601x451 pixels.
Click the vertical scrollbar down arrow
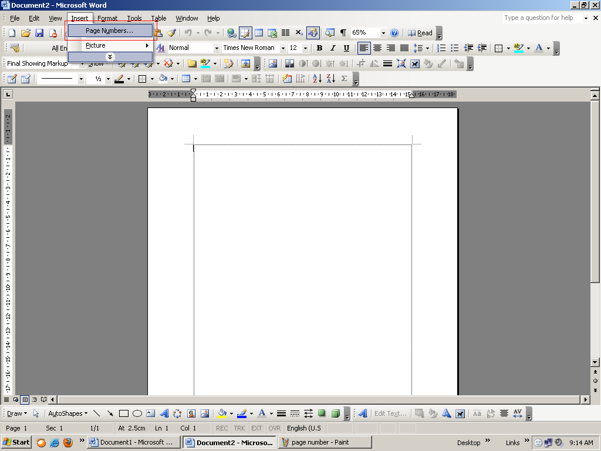595,362
